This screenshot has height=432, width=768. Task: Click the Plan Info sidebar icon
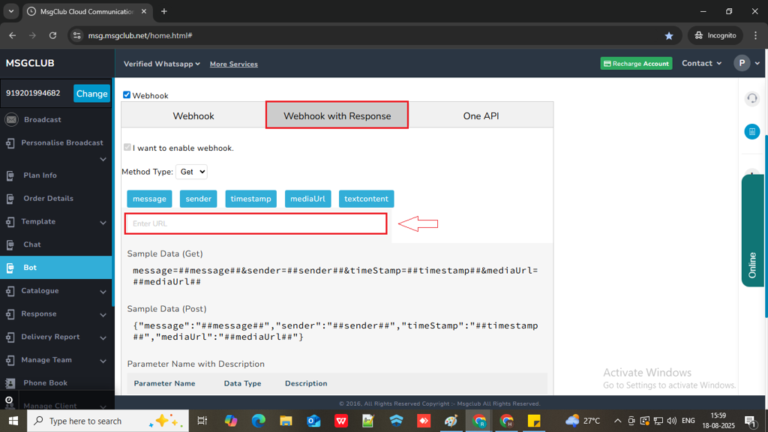point(10,175)
